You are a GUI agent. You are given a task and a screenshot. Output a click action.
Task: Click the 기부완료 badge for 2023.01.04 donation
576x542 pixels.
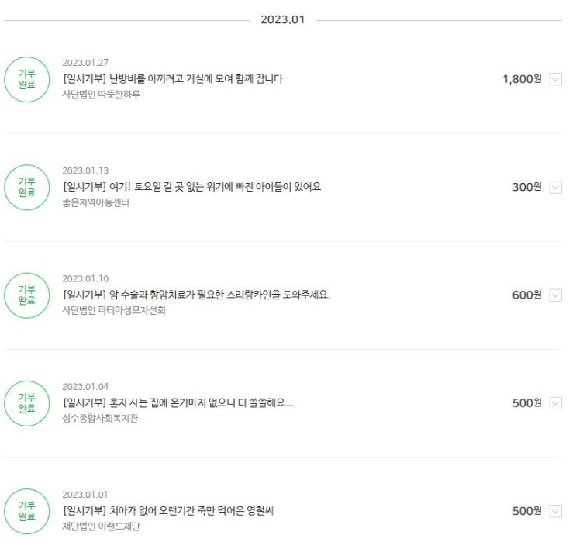click(x=26, y=402)
